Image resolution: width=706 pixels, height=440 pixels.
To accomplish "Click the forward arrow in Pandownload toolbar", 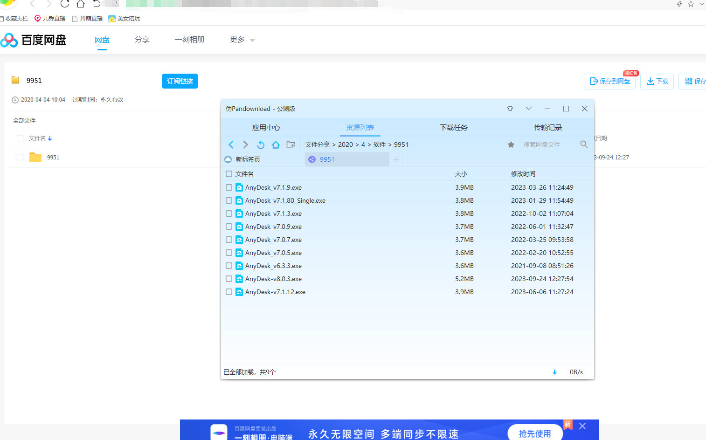I will tap(246, 144).
